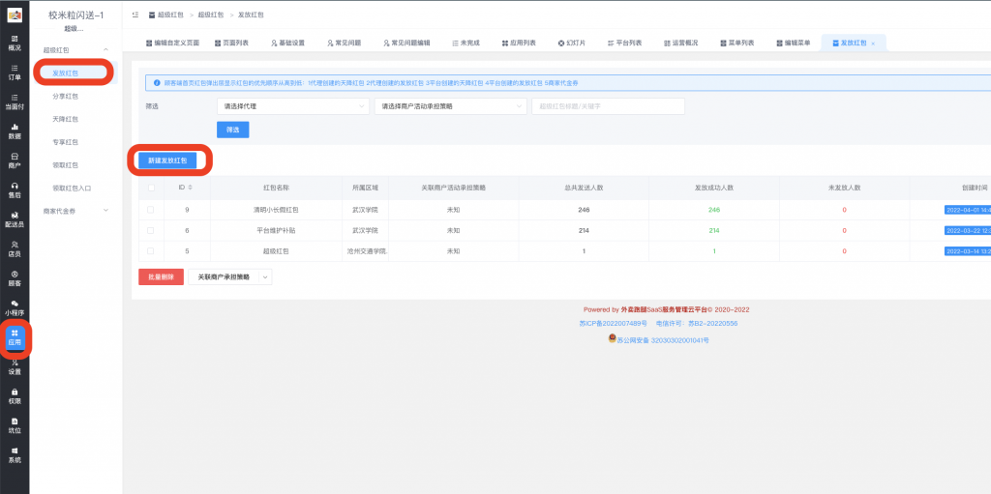The width and height of the screenshot is (991, 494).
Task: Switch to the 应用列表 tab
Action: [520, 43]
